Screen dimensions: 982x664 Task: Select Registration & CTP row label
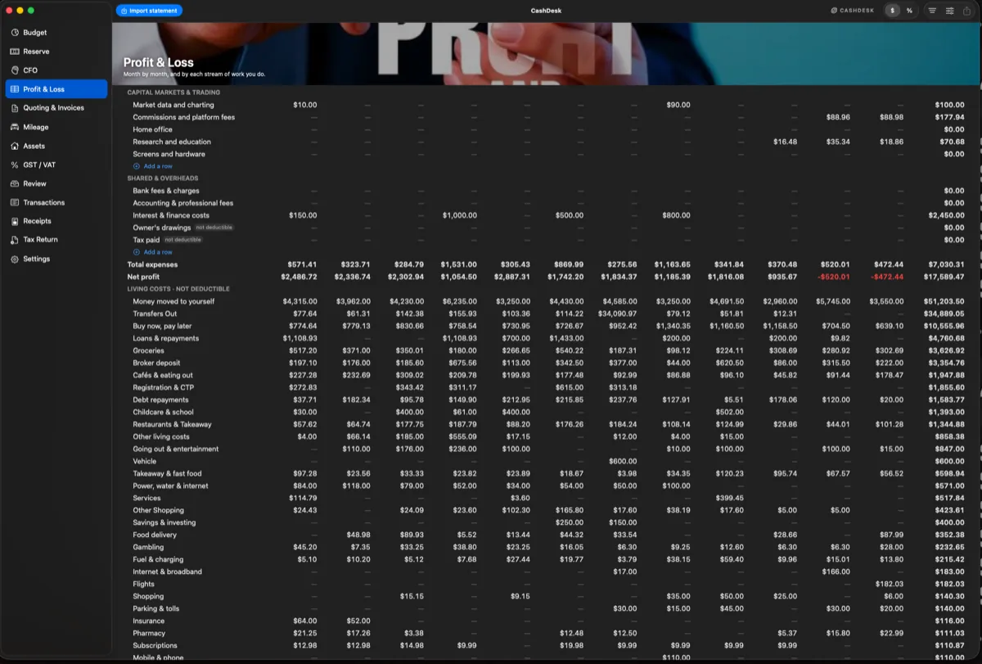point(164,387)
